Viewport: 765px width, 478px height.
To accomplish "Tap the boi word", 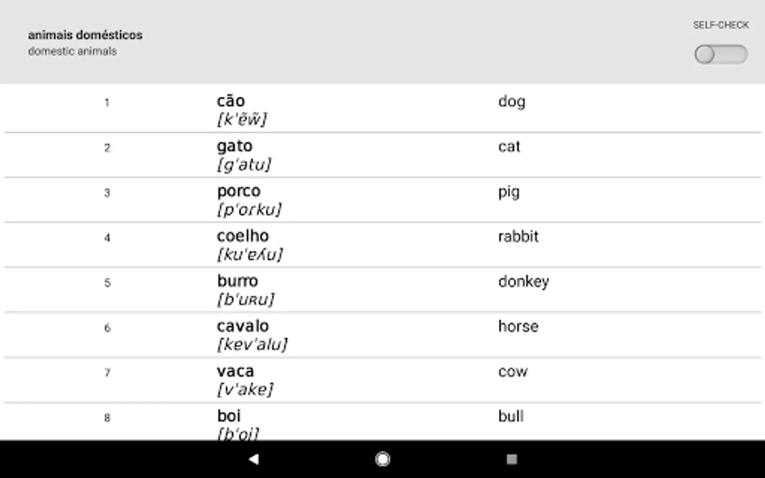I will 229,416.
